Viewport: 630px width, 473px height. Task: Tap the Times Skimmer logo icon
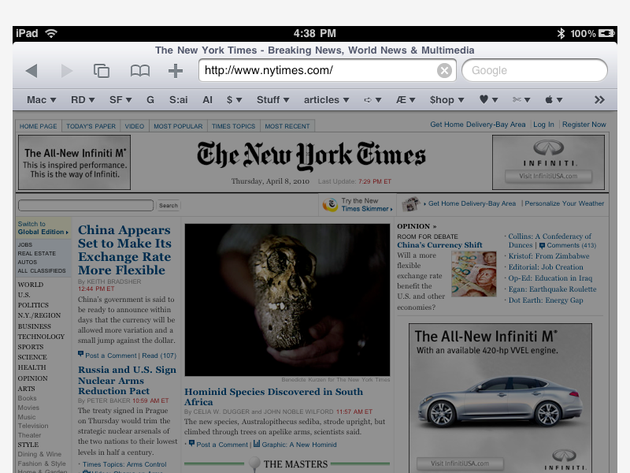(330, 205)
